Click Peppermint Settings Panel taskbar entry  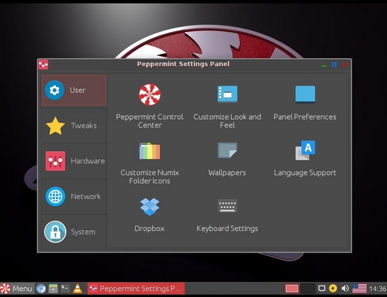pyautogui.click(x=136, y=288)
